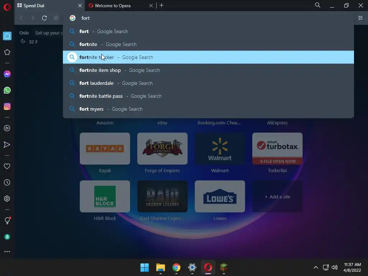
Task: Click the Google search engine icon in the address bar
Action: 73,18
